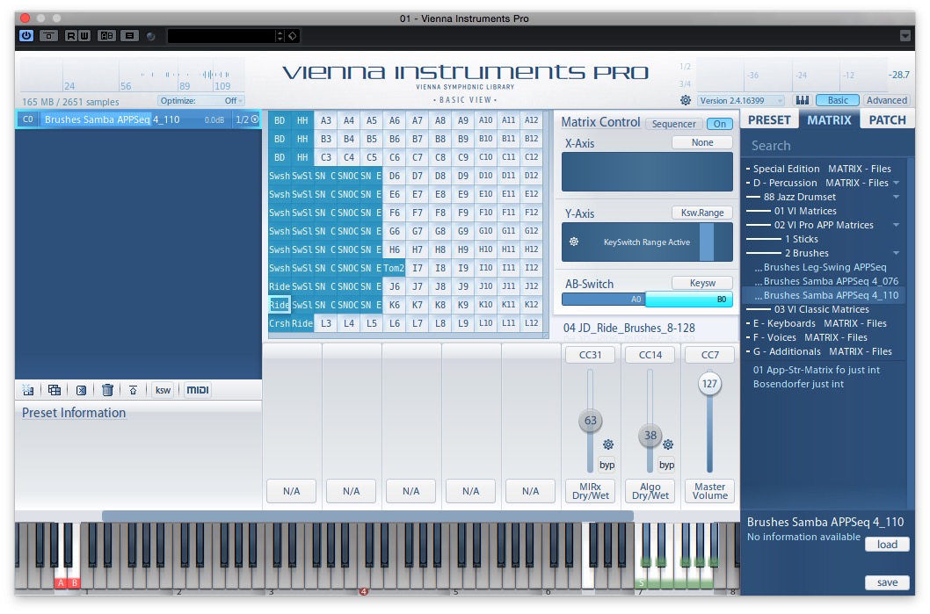Open the Optimize Off dropdown
Image resolution: width=930 pixels, height=614 pixels.
tap(201, 101)
